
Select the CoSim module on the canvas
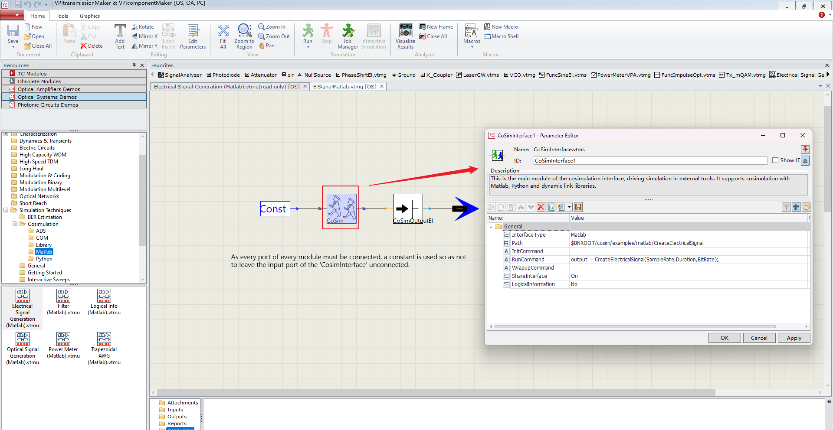pos(341,208)
